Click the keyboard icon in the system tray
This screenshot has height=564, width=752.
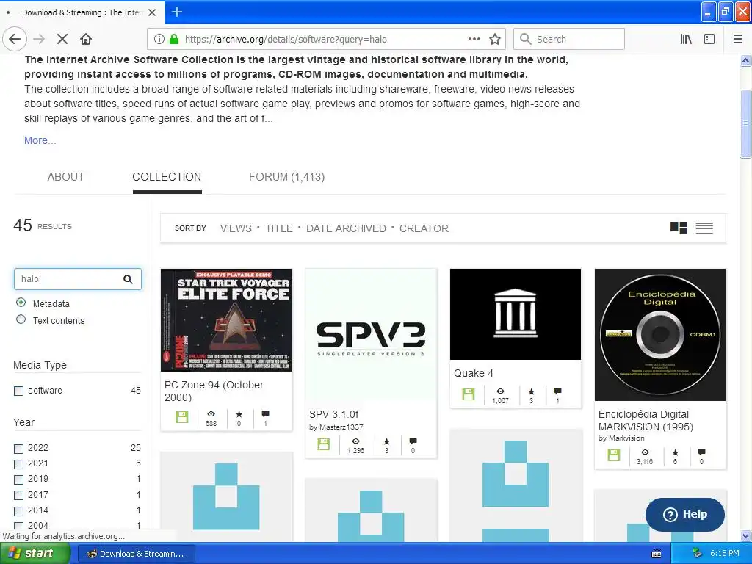coord(657,554)
